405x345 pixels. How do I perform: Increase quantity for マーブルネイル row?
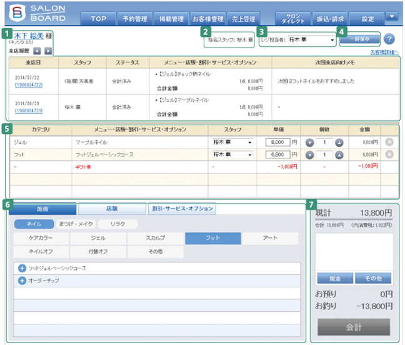click(339, 142)
